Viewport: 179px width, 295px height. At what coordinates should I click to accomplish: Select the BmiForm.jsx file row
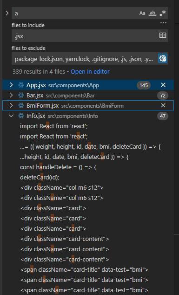click(88, 105)
